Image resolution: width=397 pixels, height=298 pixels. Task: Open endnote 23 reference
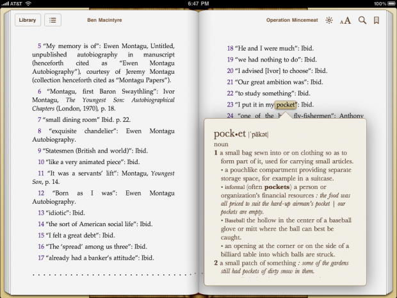[231, 104]
